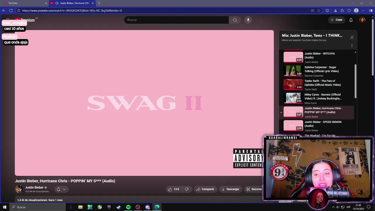Close the first YouTube tab
Screen dimensions: 375x211
(x=46, y=3)
